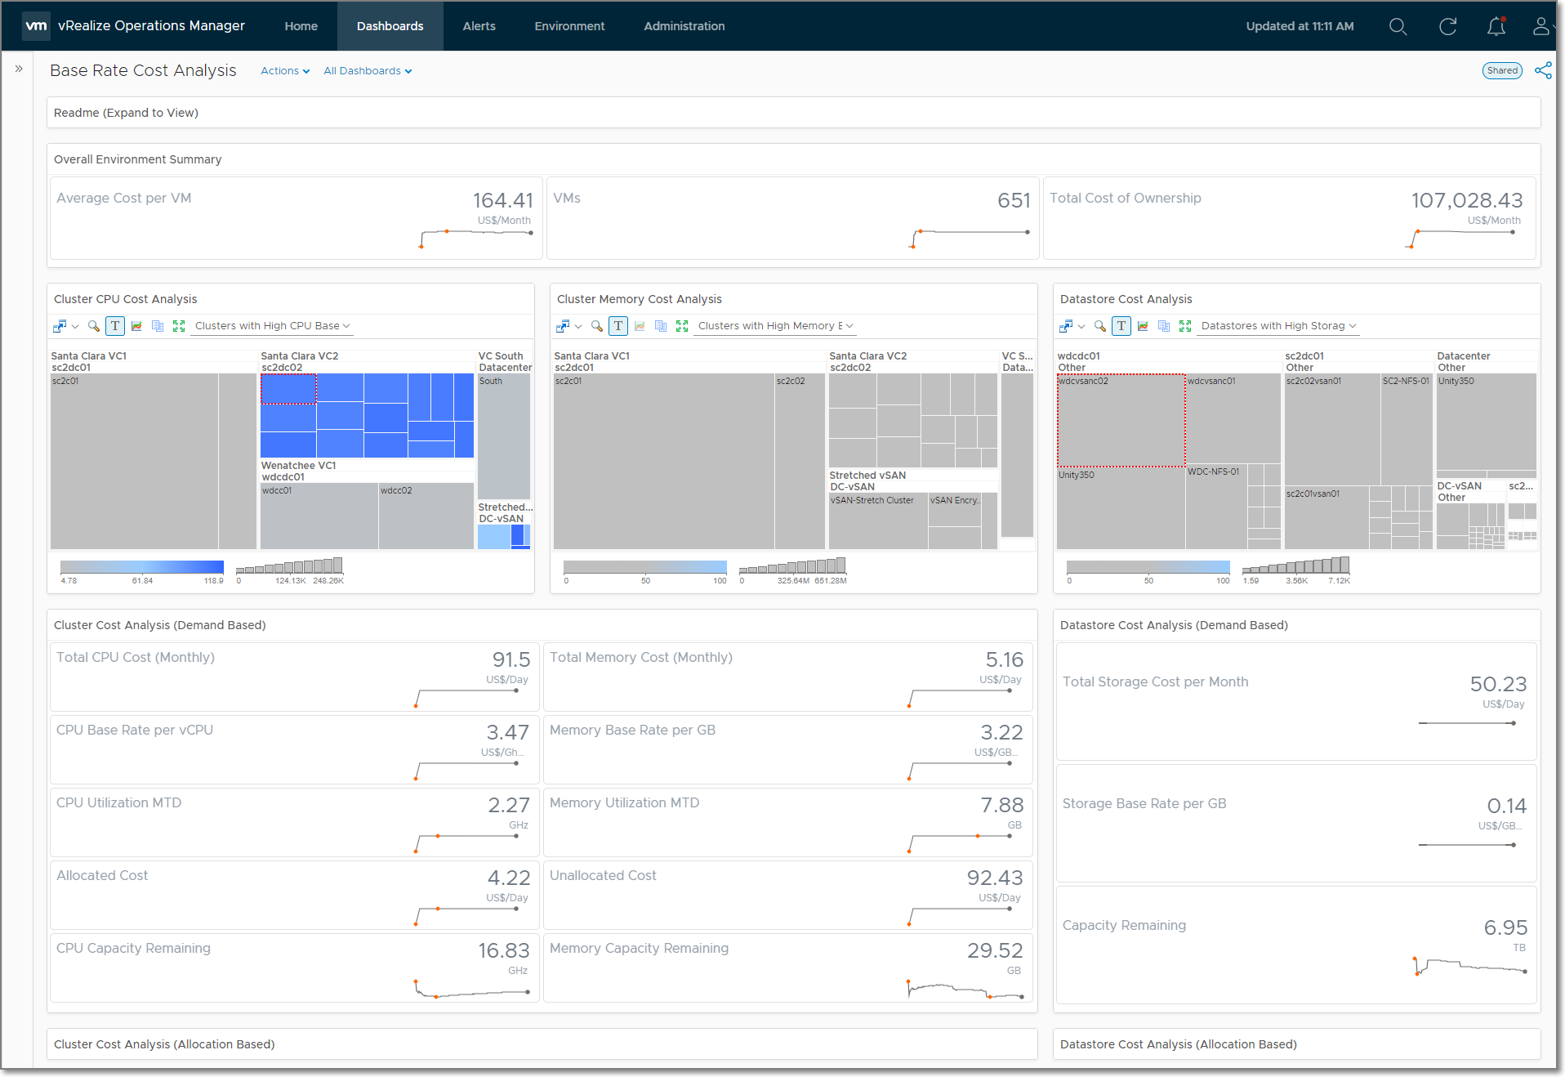
Task: Select Unity350 under Datacenter Other
Action: pos(1486,422)
